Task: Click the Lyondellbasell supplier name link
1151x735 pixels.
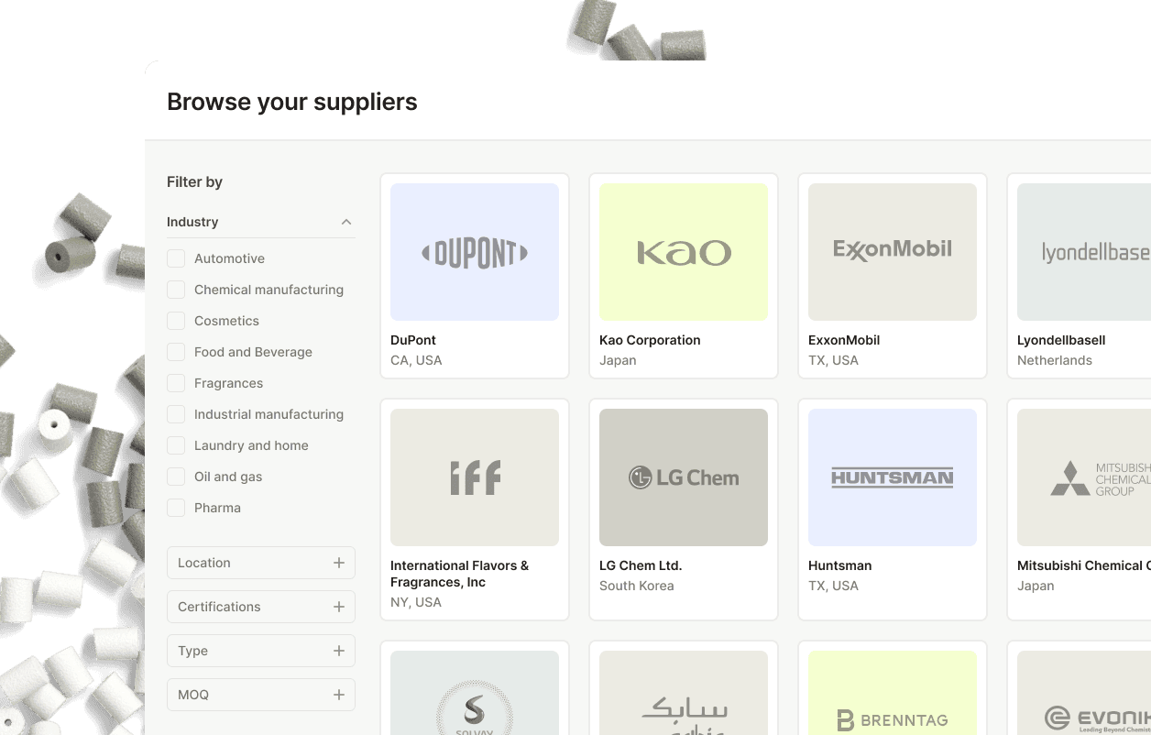Action: coord(1061,340)
